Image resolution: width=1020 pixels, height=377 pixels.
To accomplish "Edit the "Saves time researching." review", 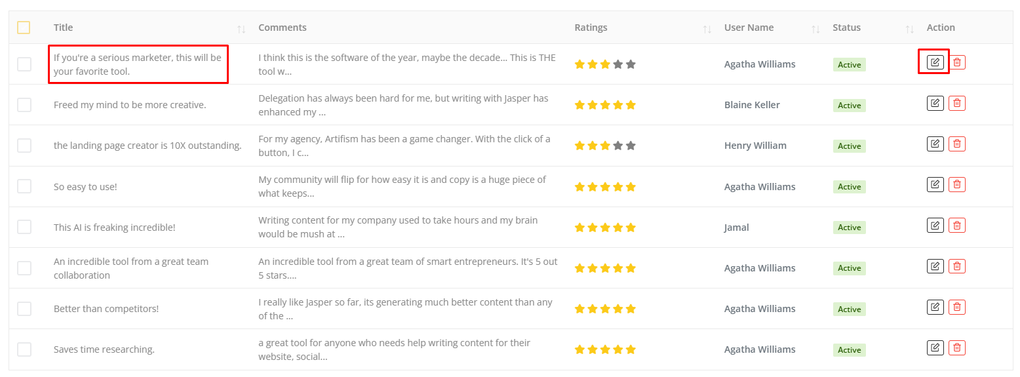I will click(935, 347).
